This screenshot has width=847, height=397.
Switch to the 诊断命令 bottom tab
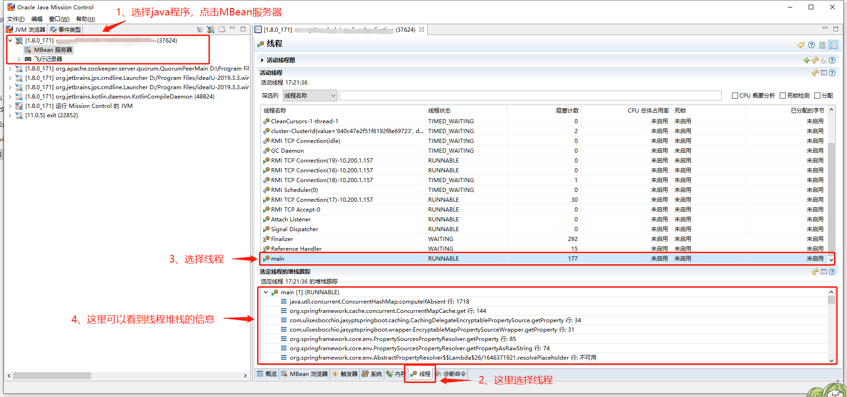451,374
